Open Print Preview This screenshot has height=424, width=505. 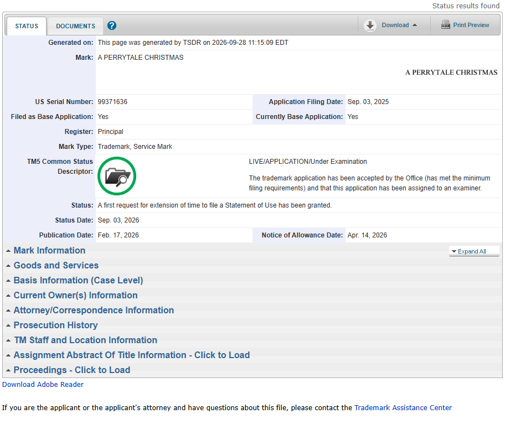471,25
